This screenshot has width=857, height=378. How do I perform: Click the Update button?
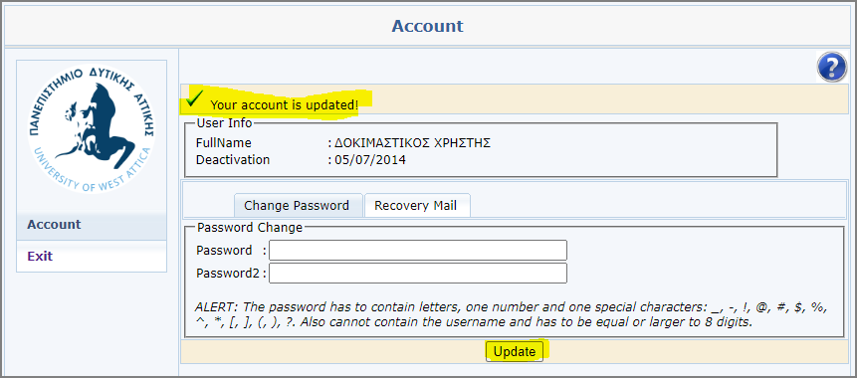(x=515, y=352)
